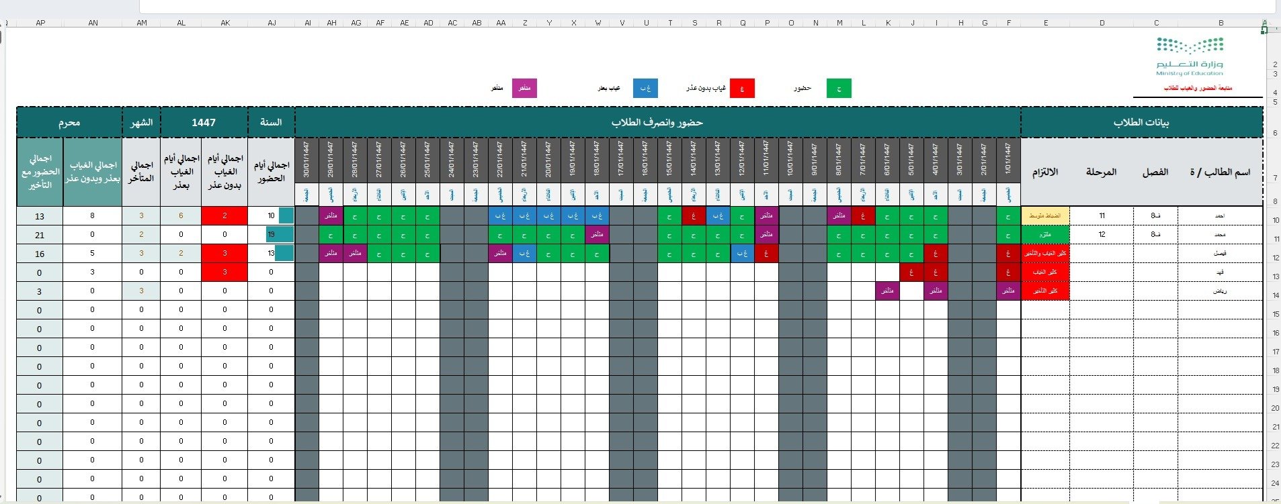Select row header 10

click(x=1275, y=220)
